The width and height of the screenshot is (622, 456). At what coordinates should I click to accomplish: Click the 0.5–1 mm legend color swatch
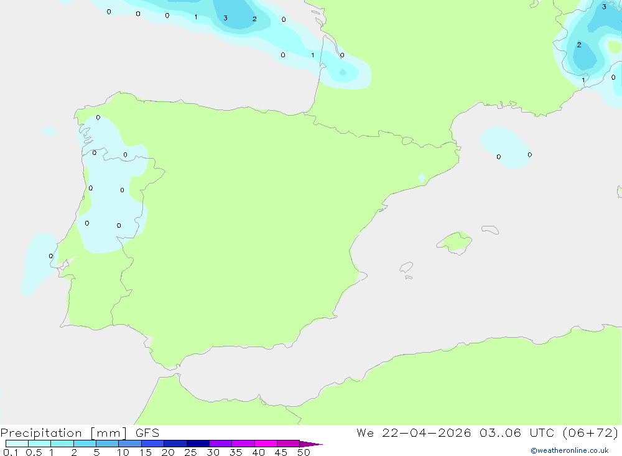39,444
